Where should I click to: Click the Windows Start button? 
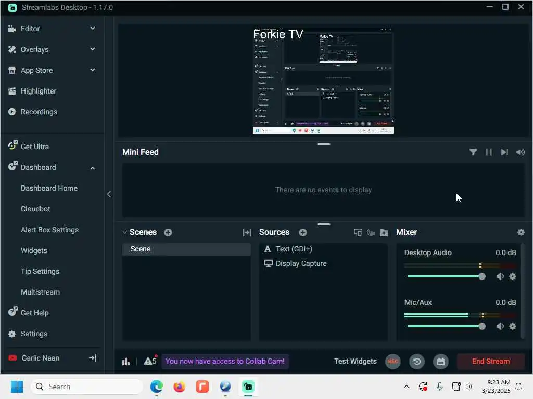click(17, 387)
